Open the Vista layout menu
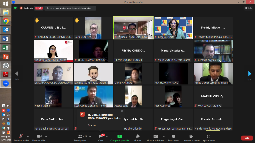Viewport: 255px width, 143px height. pos(248,8)
